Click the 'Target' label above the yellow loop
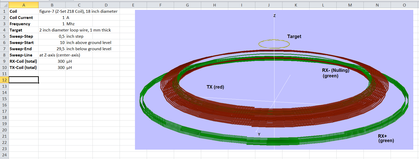 click(294, 36)
